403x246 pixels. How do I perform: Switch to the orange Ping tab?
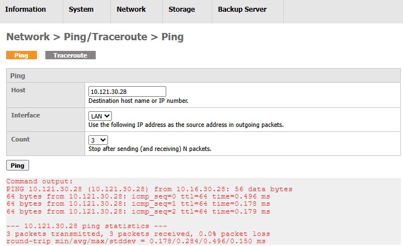tap(21, 55)
